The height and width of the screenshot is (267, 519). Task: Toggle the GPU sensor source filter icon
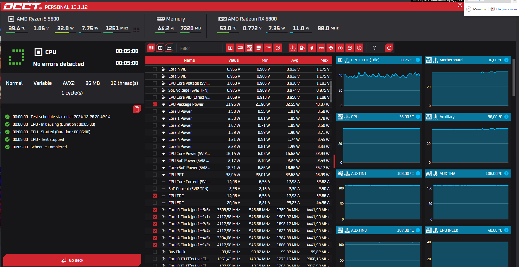point(240,48)
